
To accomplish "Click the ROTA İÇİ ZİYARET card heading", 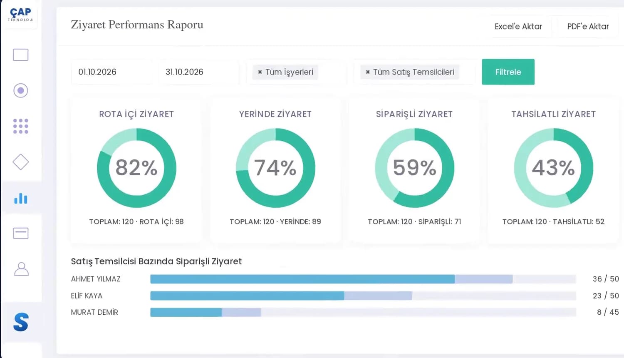I will click(x=136, y=114).
